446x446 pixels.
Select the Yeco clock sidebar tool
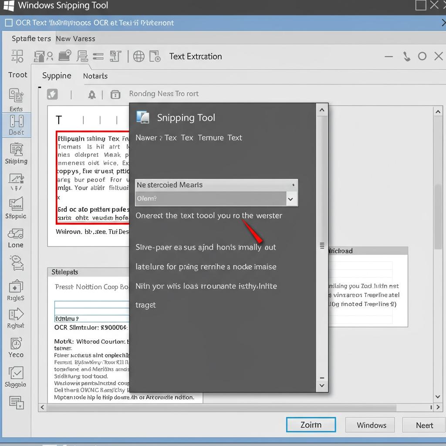click(x=16, y=348)
